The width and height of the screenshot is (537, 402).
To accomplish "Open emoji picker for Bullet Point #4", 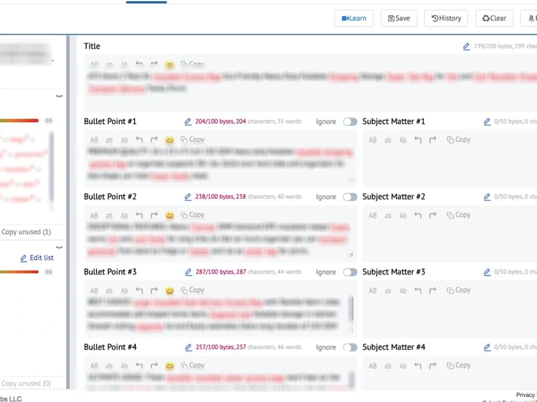I will [170, 366].
